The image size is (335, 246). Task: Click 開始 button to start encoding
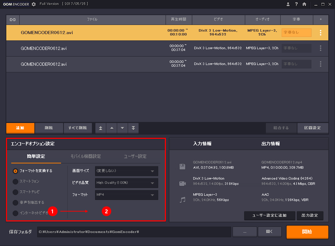(307, 232)
